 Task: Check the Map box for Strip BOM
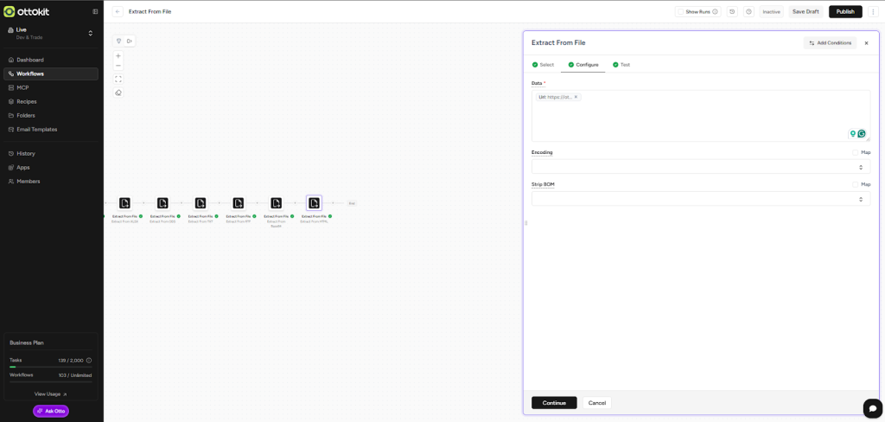[x=855, y=184]
